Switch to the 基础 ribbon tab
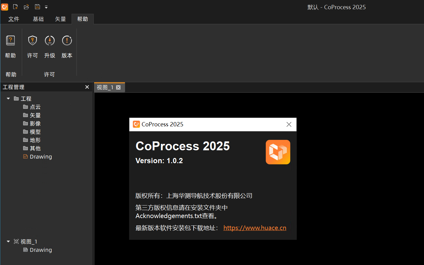This screenshot has width=424, height=265. click(x=38, y=19)
